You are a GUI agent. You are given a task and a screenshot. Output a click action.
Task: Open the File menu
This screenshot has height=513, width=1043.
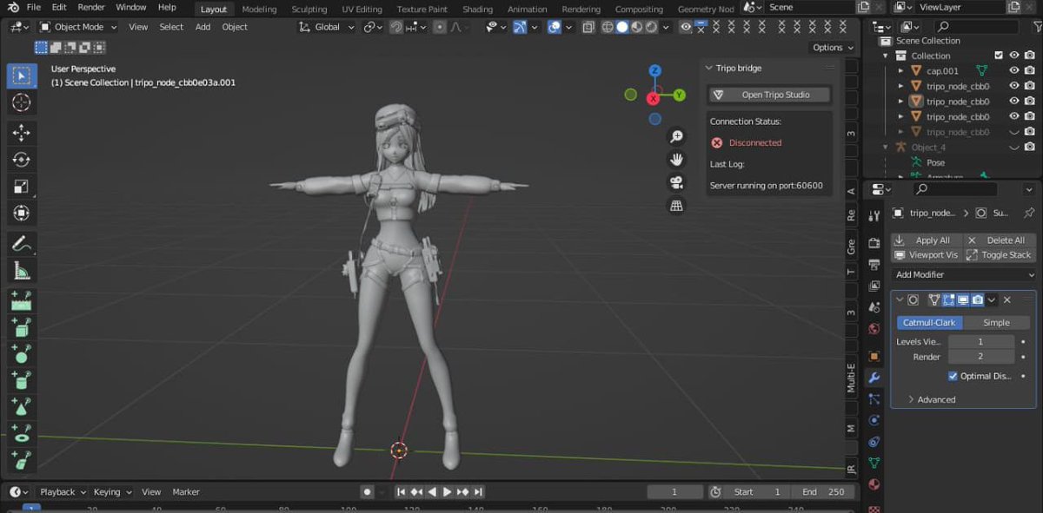34,7
